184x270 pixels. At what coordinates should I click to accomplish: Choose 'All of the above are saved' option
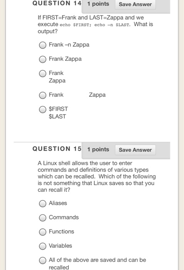pos(42,260)
